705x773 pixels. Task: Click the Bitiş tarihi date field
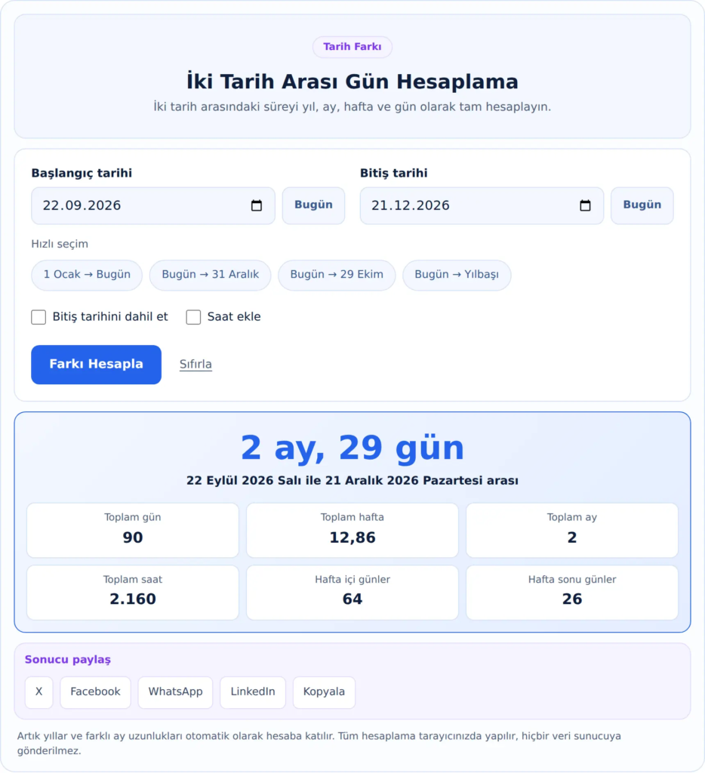[482, 205]
